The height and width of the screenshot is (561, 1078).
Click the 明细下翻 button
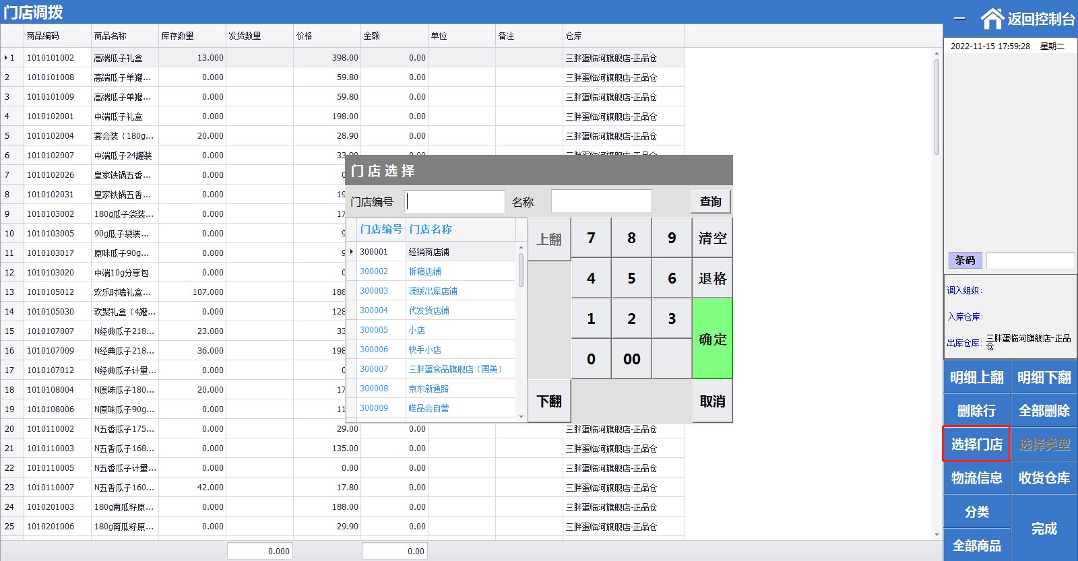[x=1044, y=377]
